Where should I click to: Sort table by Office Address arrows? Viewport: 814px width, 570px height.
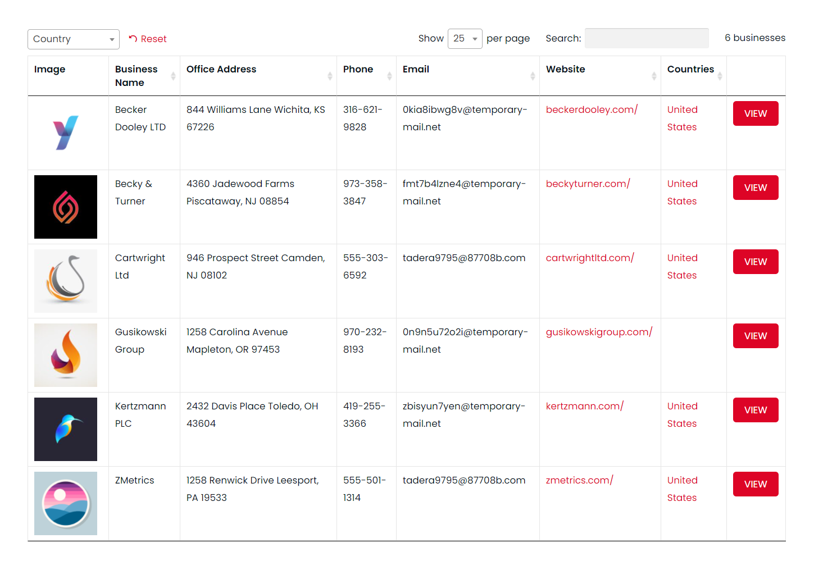[330, 76]
